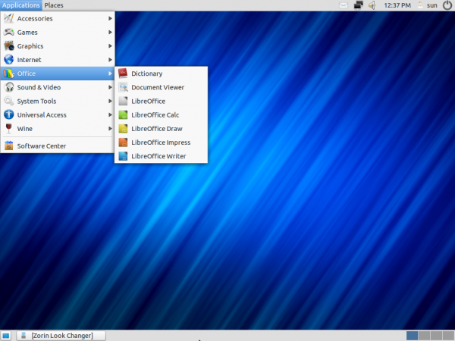Click the show desktop icon in bottom panel

(5, 336)
